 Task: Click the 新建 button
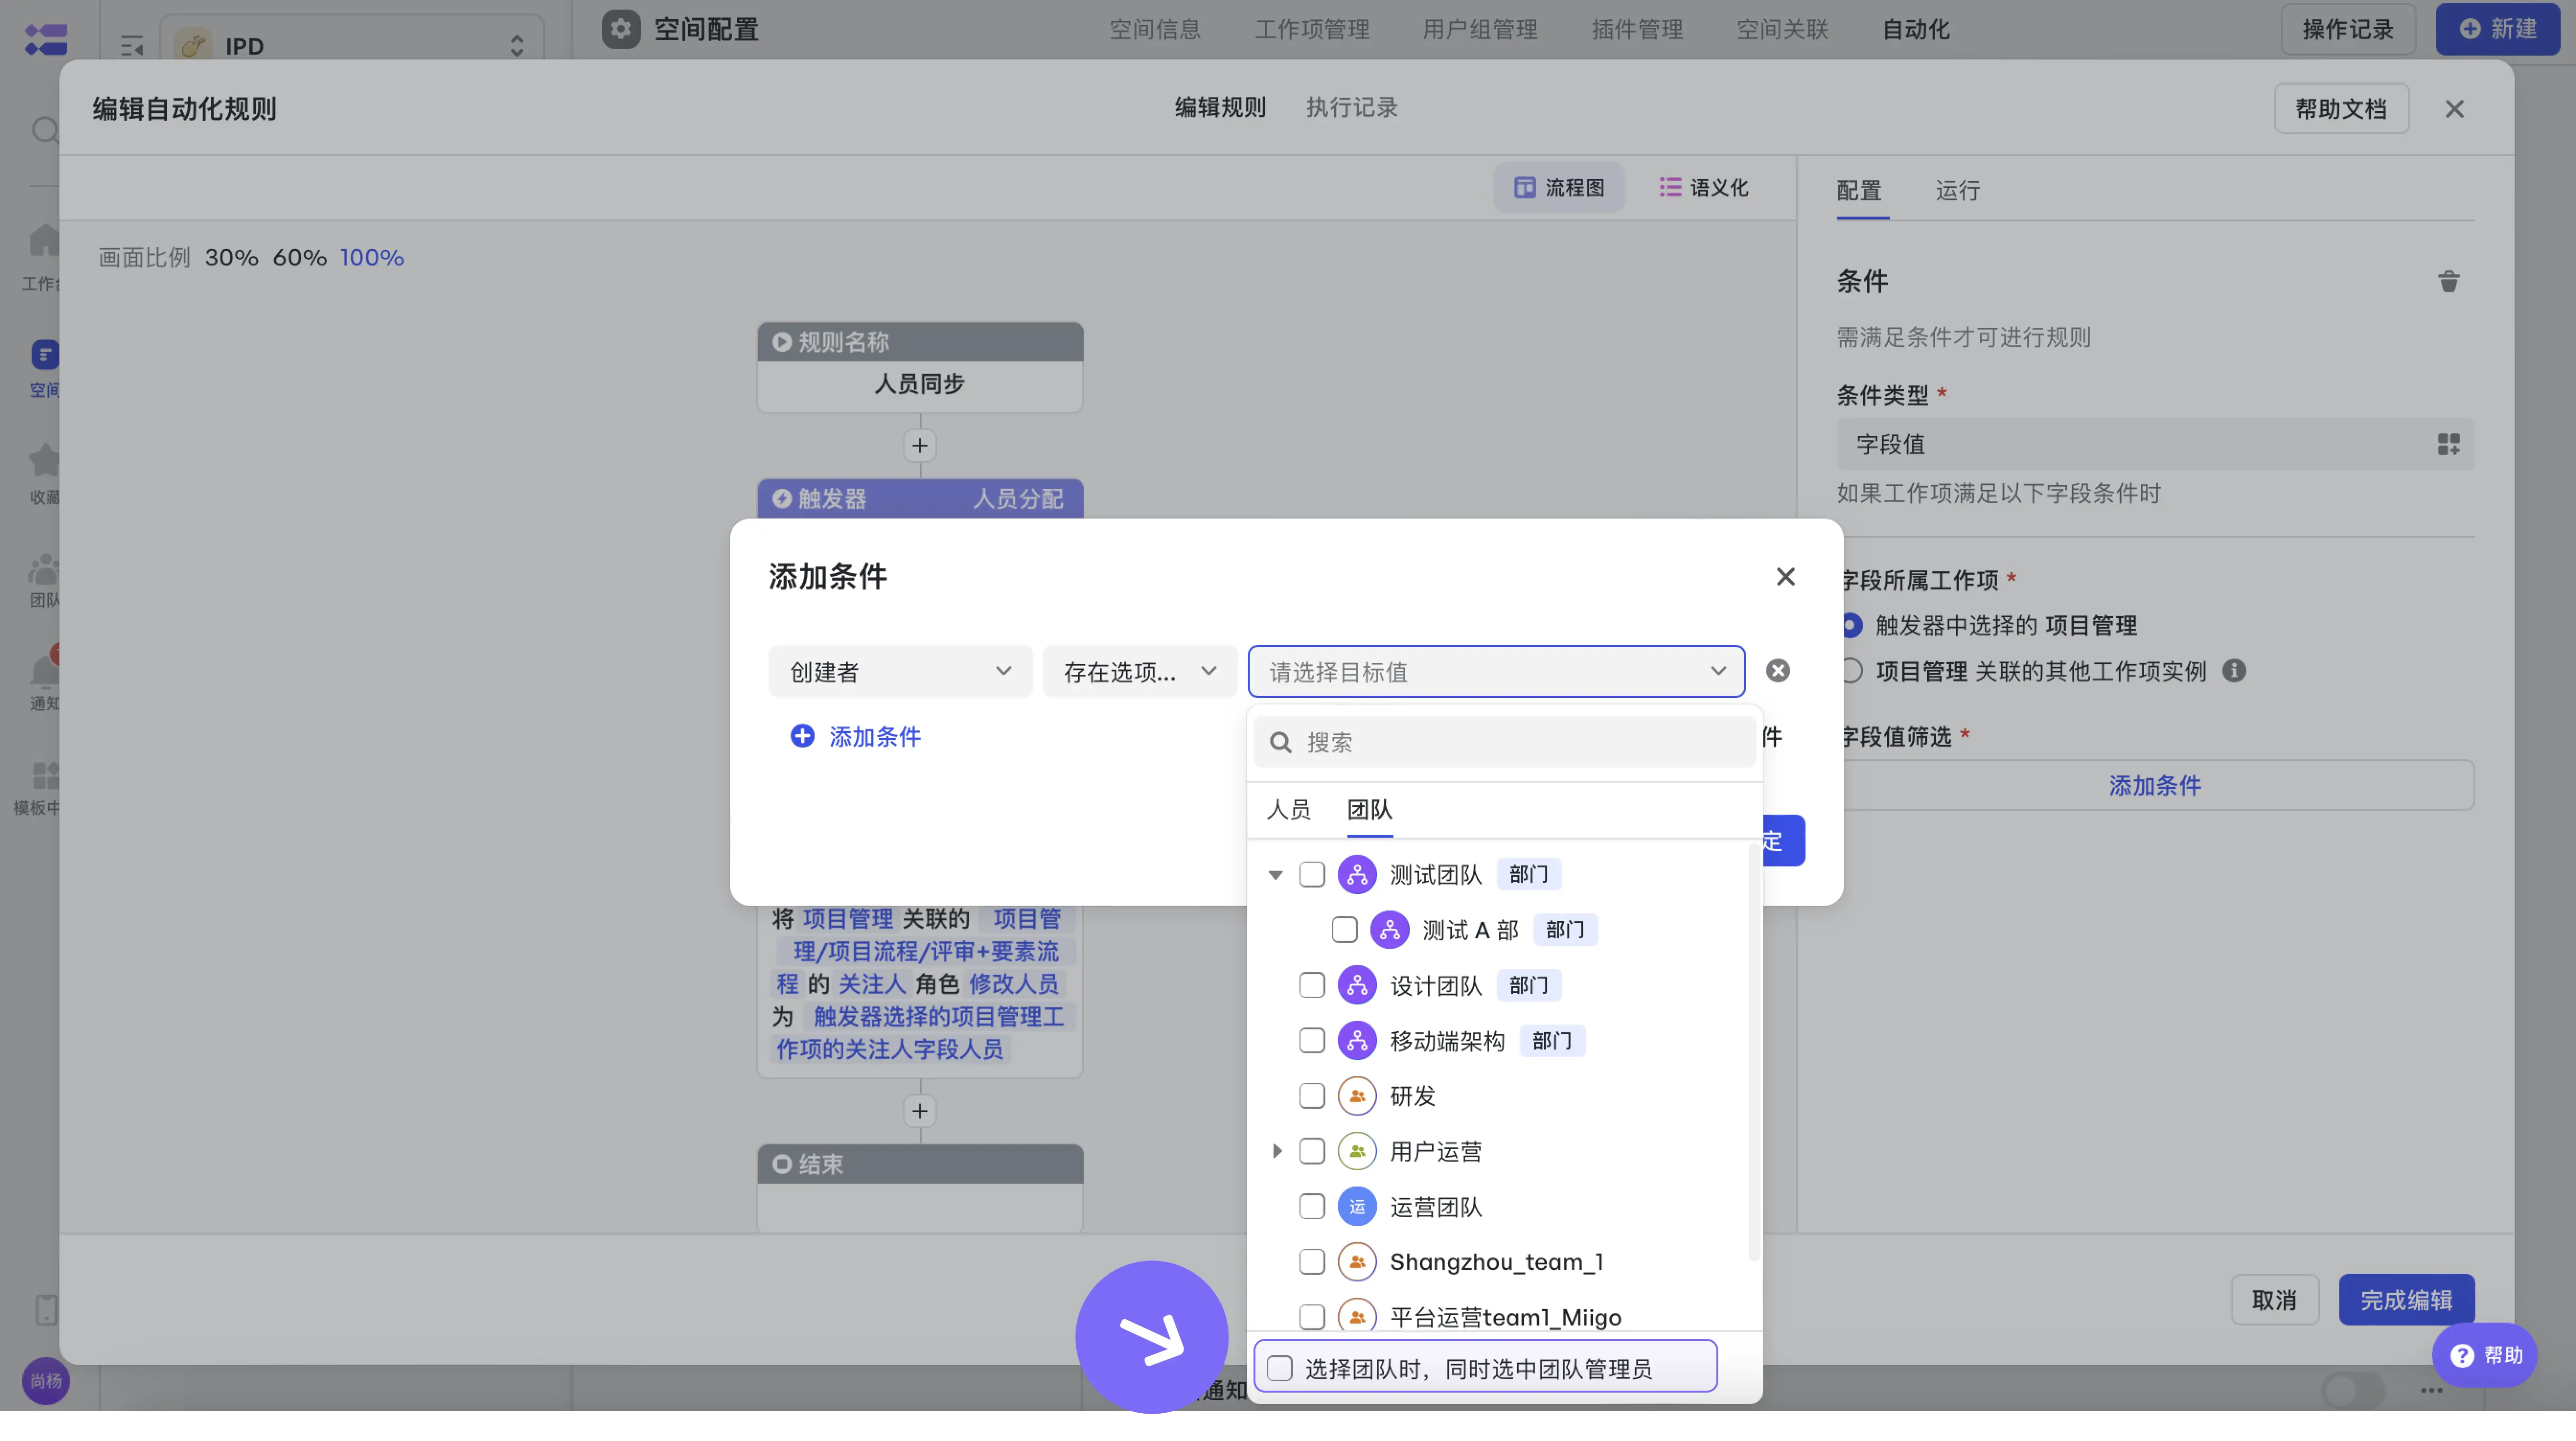pos(2497,29)
